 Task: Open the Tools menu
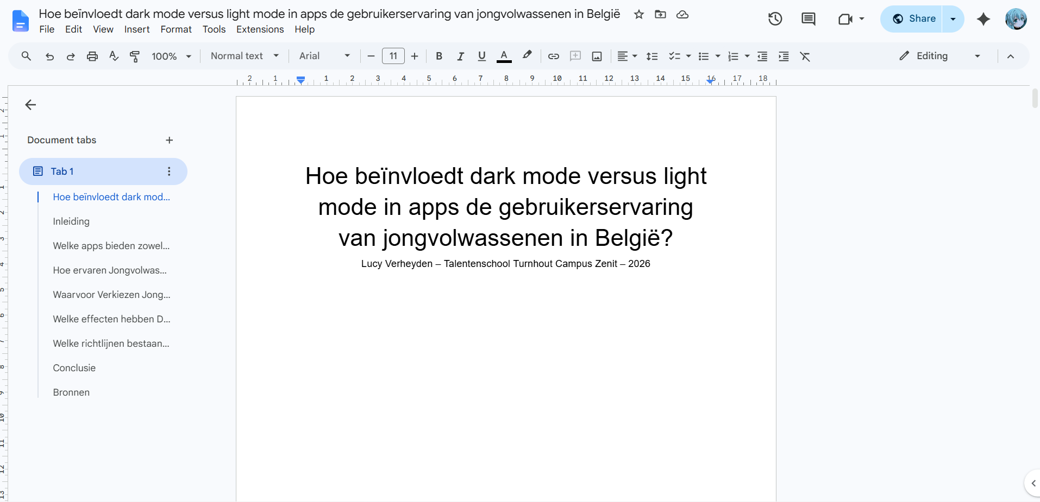point(214,29)
